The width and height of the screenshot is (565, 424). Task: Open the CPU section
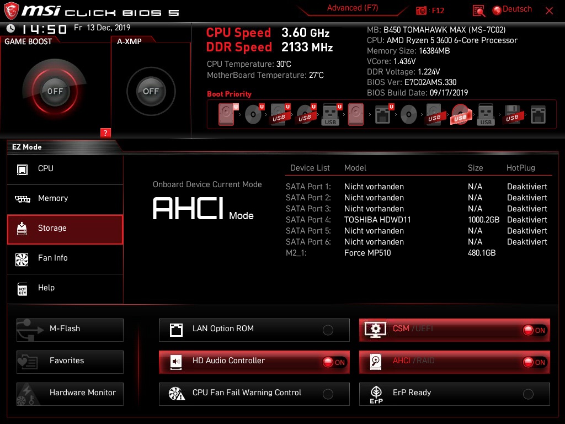pyautogui.click(x=65, y=169)
